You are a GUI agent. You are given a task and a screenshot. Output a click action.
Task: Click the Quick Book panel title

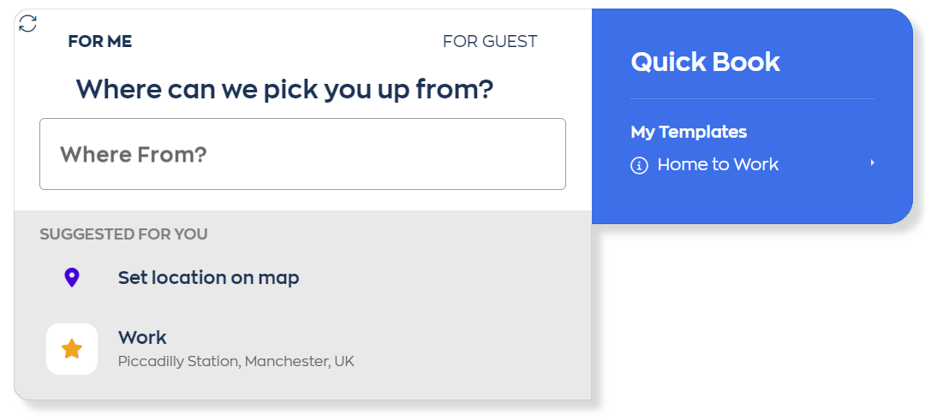pyautogui.click(x=706, y=62)
